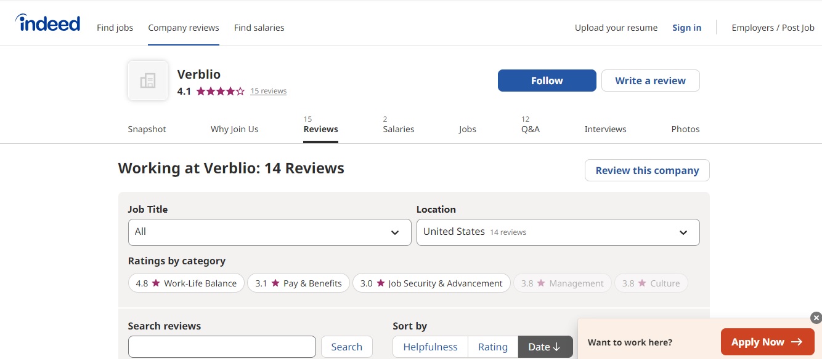Open the Reviews tab
The width and height of the screenshot is (822, 359).
click(321, 129)
